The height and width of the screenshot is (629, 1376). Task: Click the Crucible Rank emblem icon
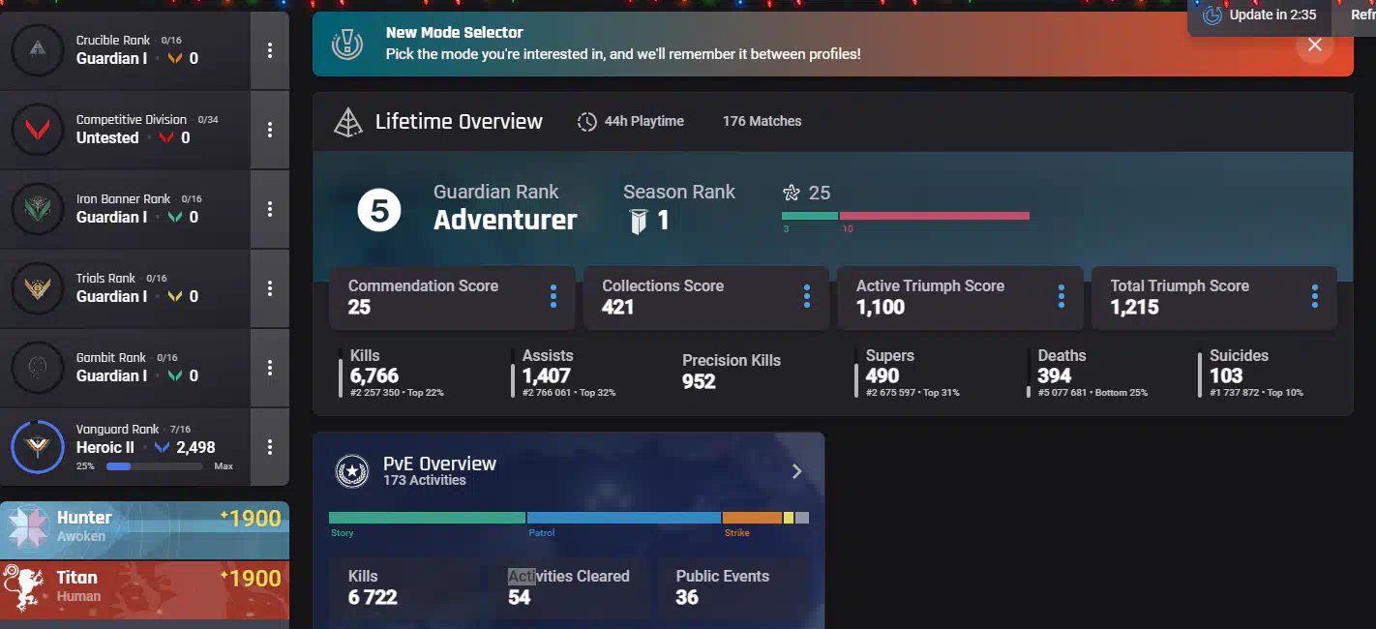point(38,50)
